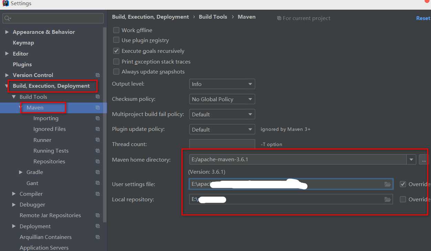431x251 pixels.
Task: Click the browse button for Maven home
Action: pos(423,160)
